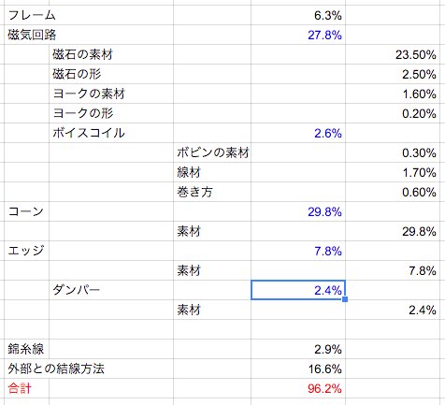Click the 6.3% value for フレーム
This screenshot has width=445, height=405.
(x=298, y=15)
